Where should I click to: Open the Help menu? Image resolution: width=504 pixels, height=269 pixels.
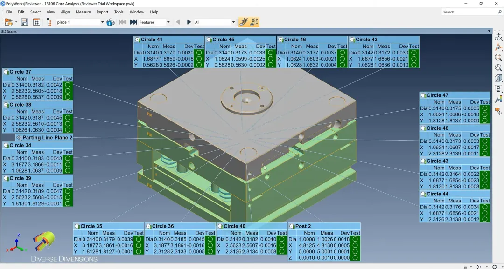point(154,12)
